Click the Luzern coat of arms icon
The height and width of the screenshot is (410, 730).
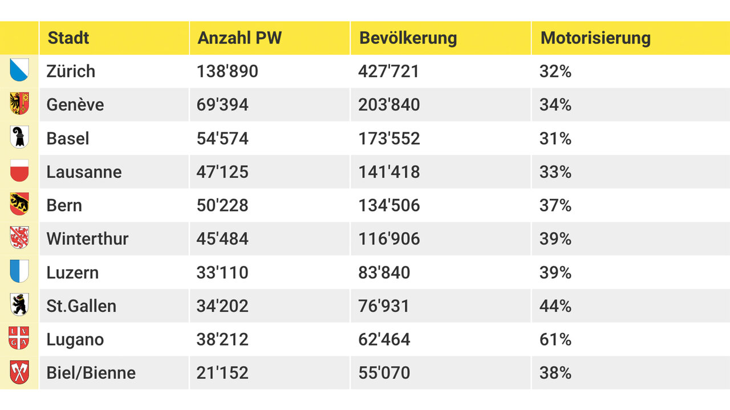(19, 271)
